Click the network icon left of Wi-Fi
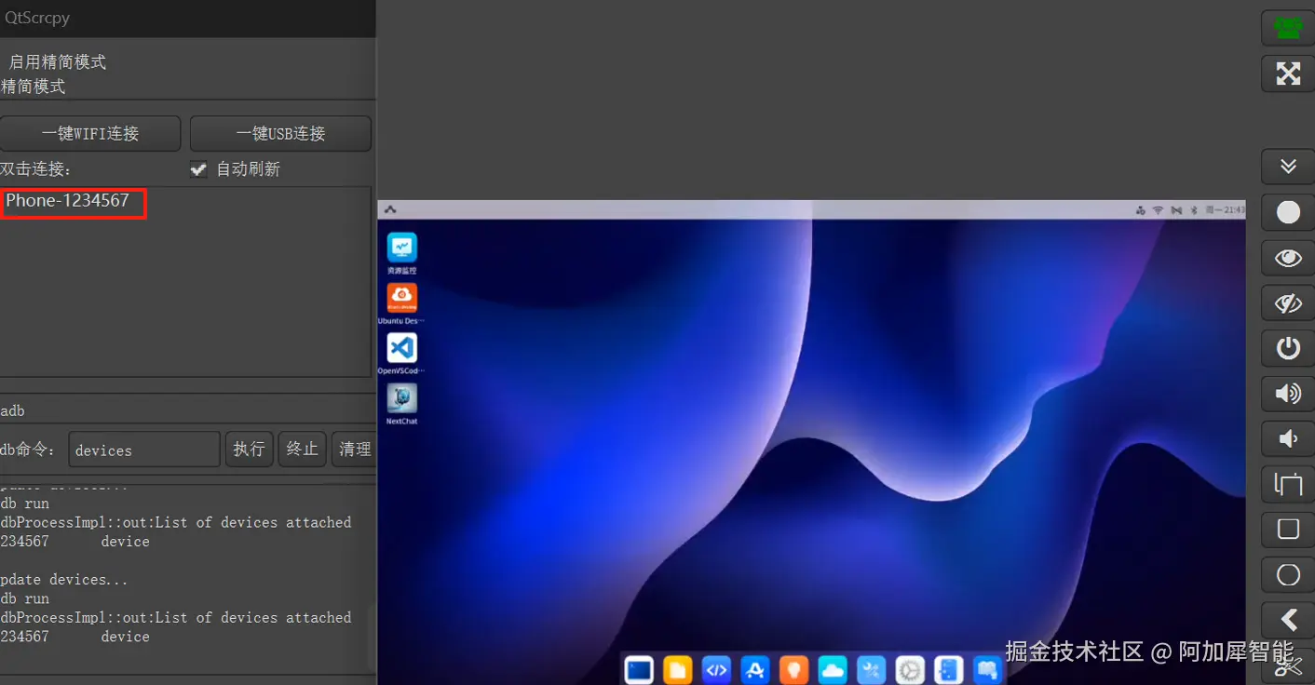The height and width of the screenshot is (685, 1315). tap(1141, 210)
